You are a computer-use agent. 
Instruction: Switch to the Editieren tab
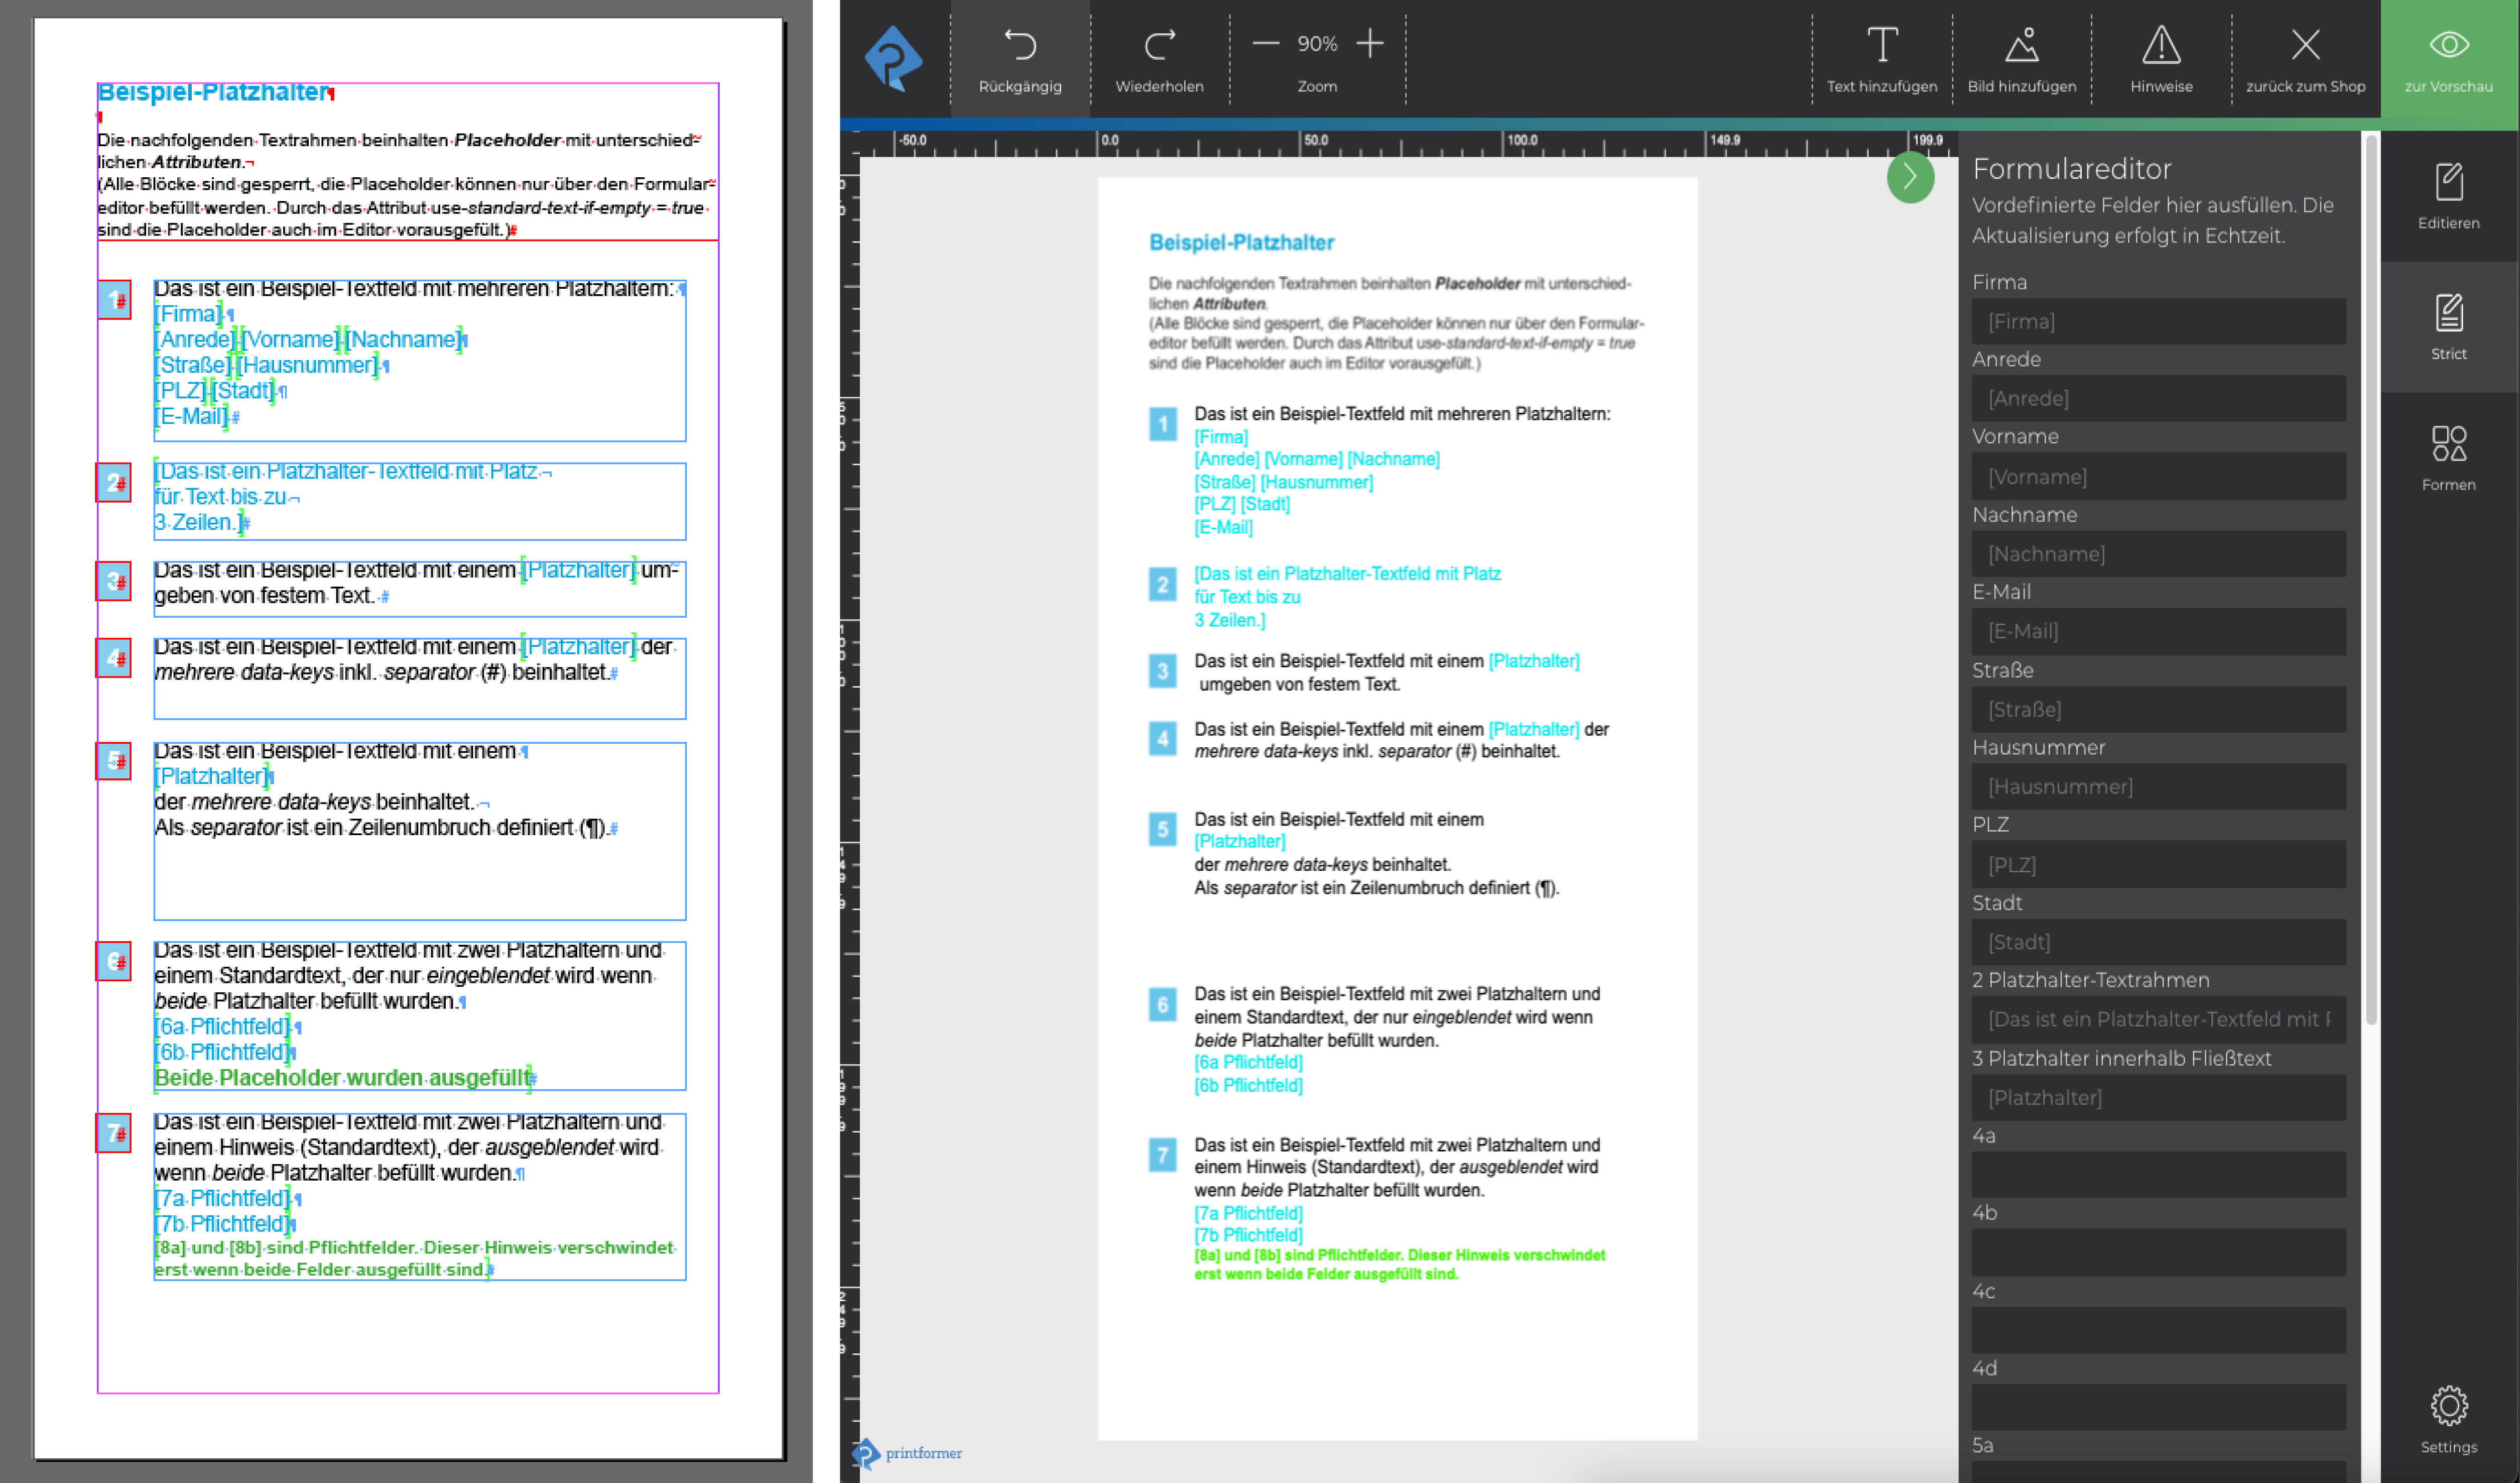click(x=2448, y=196)
